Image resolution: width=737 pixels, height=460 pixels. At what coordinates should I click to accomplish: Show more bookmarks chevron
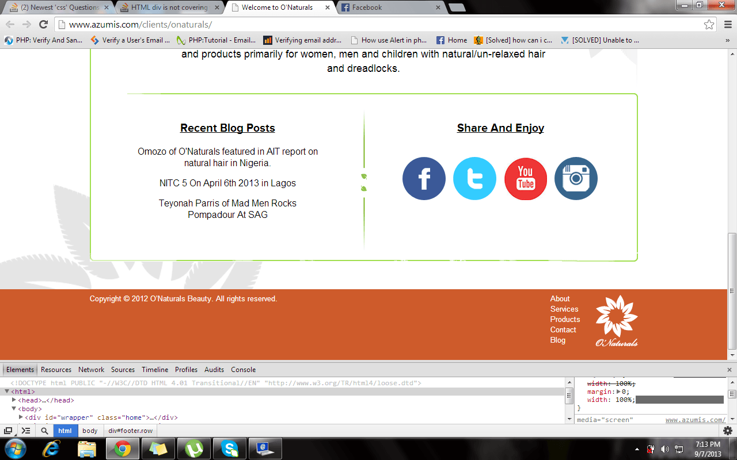click(x=728, y=40)
